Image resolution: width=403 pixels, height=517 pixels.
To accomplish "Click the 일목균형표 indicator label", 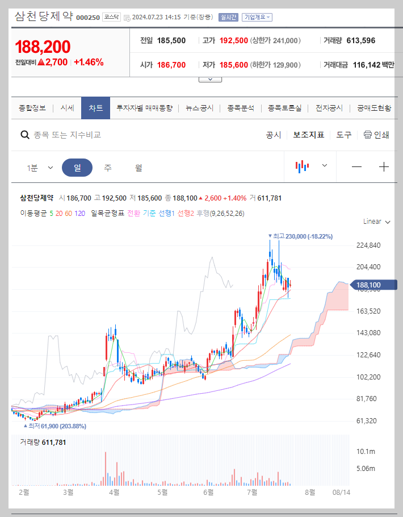I will pyautogui.click(x=107, y=213).
